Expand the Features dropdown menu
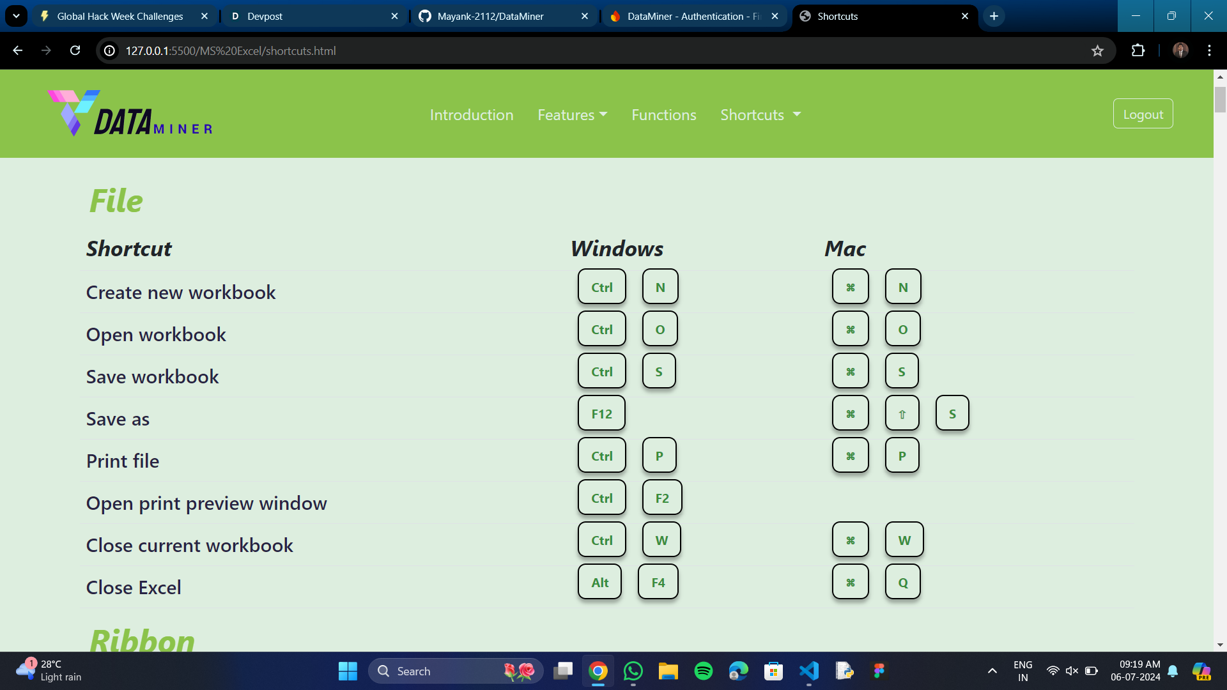This screenshot has height=690, width=1227. (572, 115)
